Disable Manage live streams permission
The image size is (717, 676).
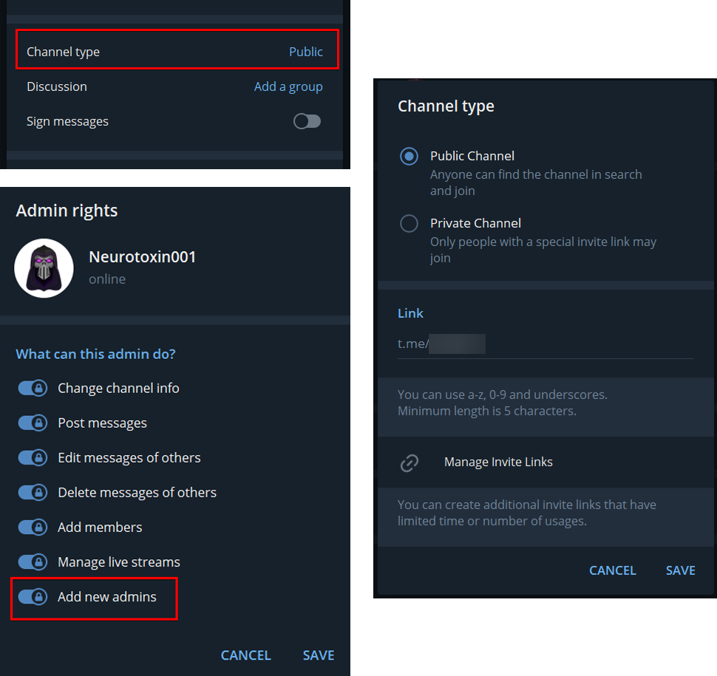coord(33,561)
